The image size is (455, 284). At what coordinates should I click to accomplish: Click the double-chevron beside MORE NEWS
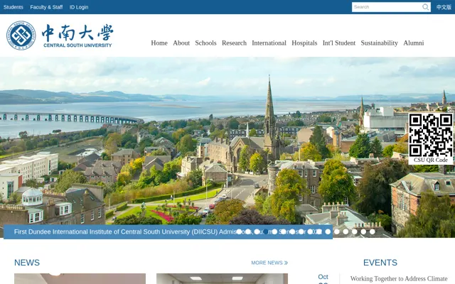[x=286, y=263]
